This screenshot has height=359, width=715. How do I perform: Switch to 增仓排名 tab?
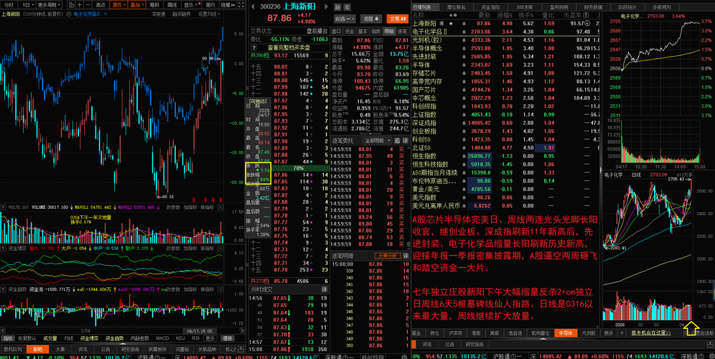tap(456, 7)
